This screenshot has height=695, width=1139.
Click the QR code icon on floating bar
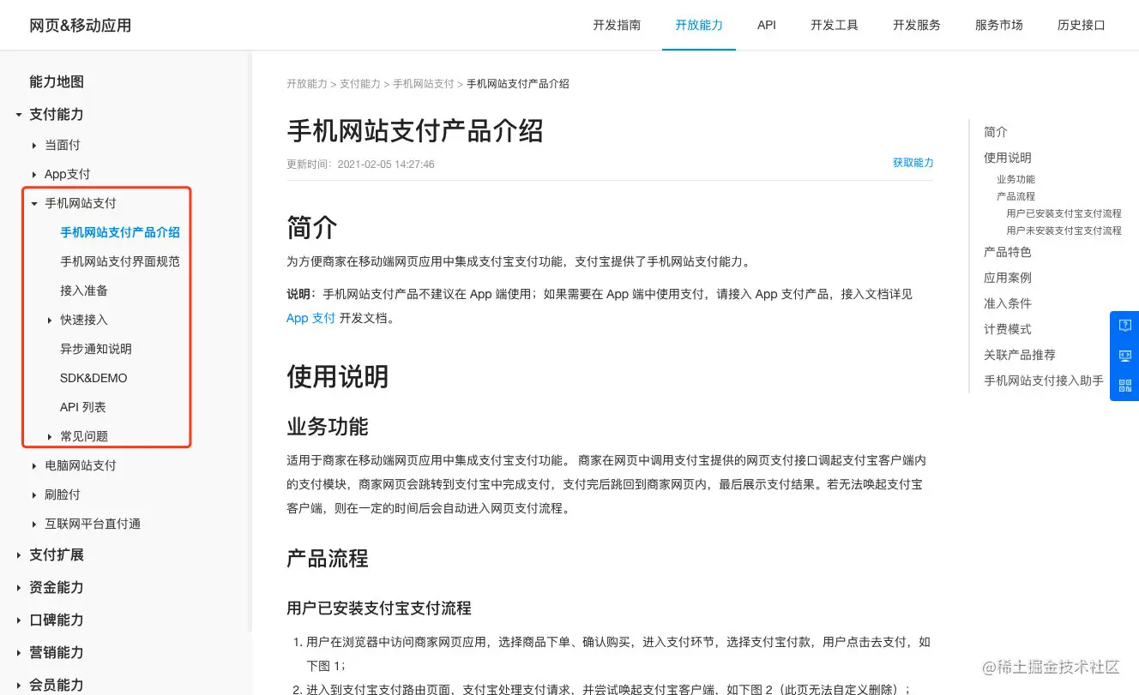click(x=1125, y=386)
